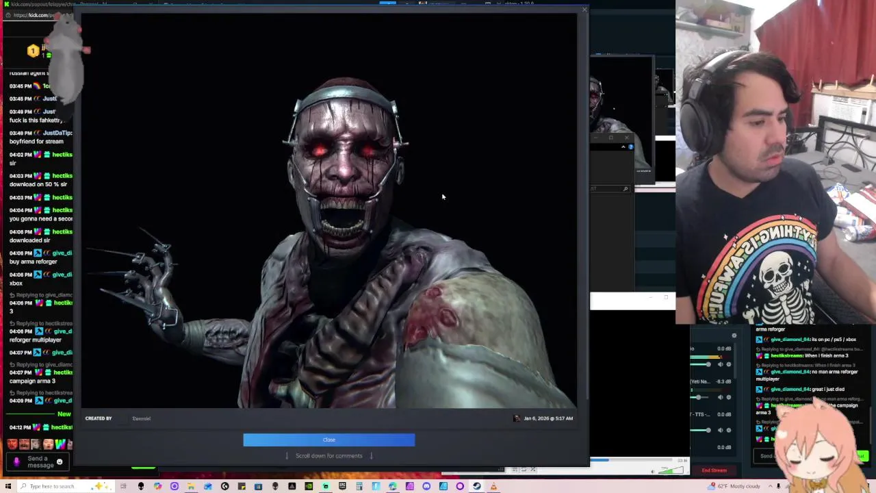This screenshot has height=493, width=876.
Task: Click the 'Scroll down for comments' text
Action: [328, 455]
